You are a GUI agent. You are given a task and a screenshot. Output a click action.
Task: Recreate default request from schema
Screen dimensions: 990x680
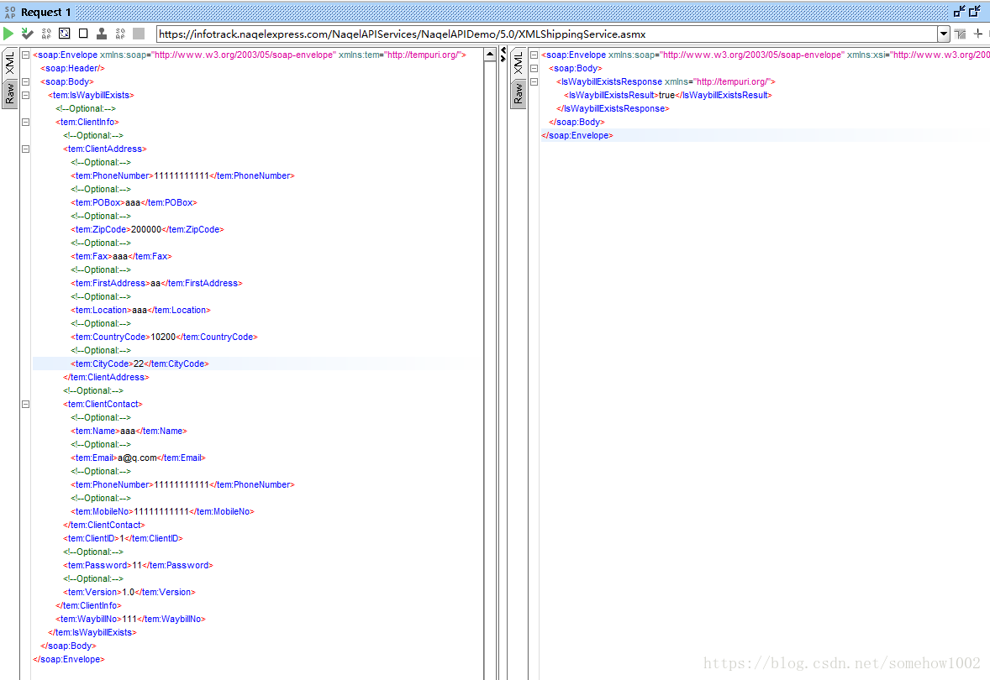pyautogui.click(x=65, y=34)
